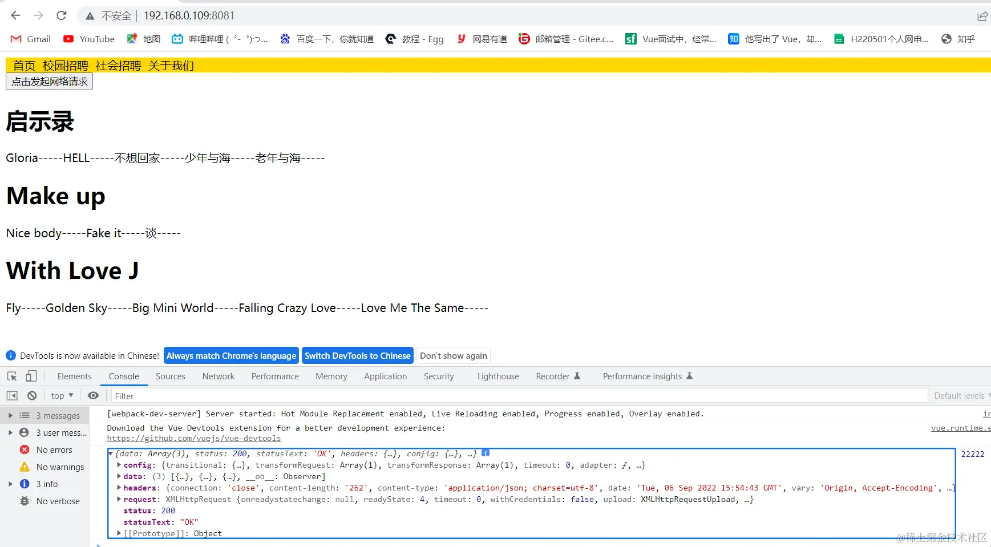Image resolution: width=991 pixels, height=547 pixels.
Task: Open the Recorder tab
Action: (x=558, y=376)
